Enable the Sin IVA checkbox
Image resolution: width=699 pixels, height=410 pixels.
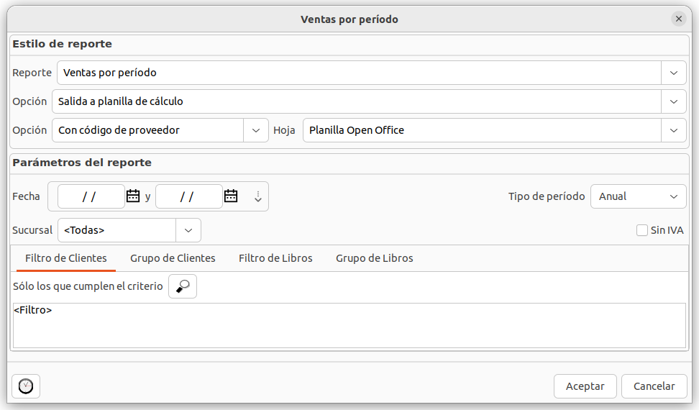coord(642,230)
